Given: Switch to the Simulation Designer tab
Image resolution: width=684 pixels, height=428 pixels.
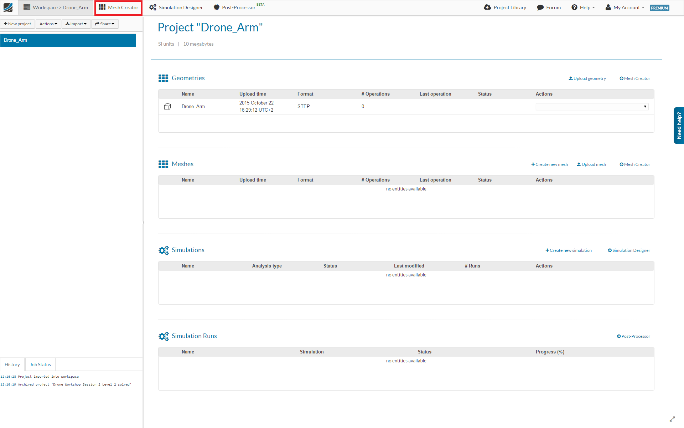Looking at the screenshot, I should (176, 7).
